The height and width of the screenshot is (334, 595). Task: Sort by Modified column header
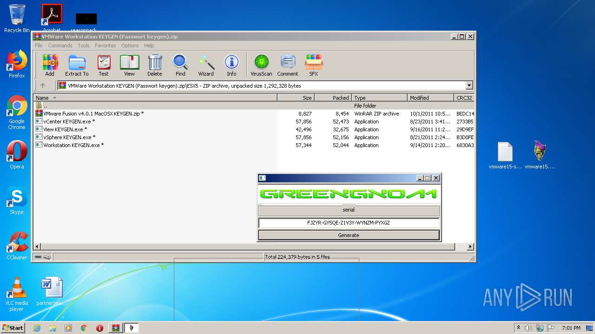(430, 97)
